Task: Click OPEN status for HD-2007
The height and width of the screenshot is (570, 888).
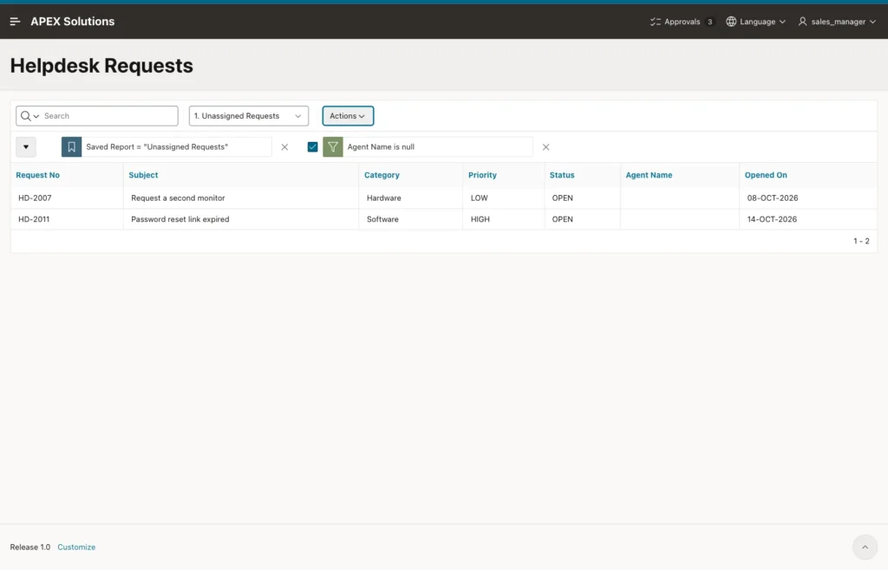Action: point(562,198)
